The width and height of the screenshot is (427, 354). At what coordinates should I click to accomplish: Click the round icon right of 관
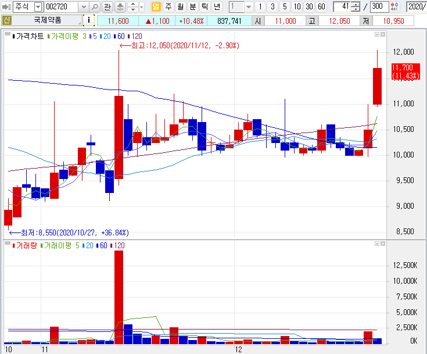click(x=120, y=6)
